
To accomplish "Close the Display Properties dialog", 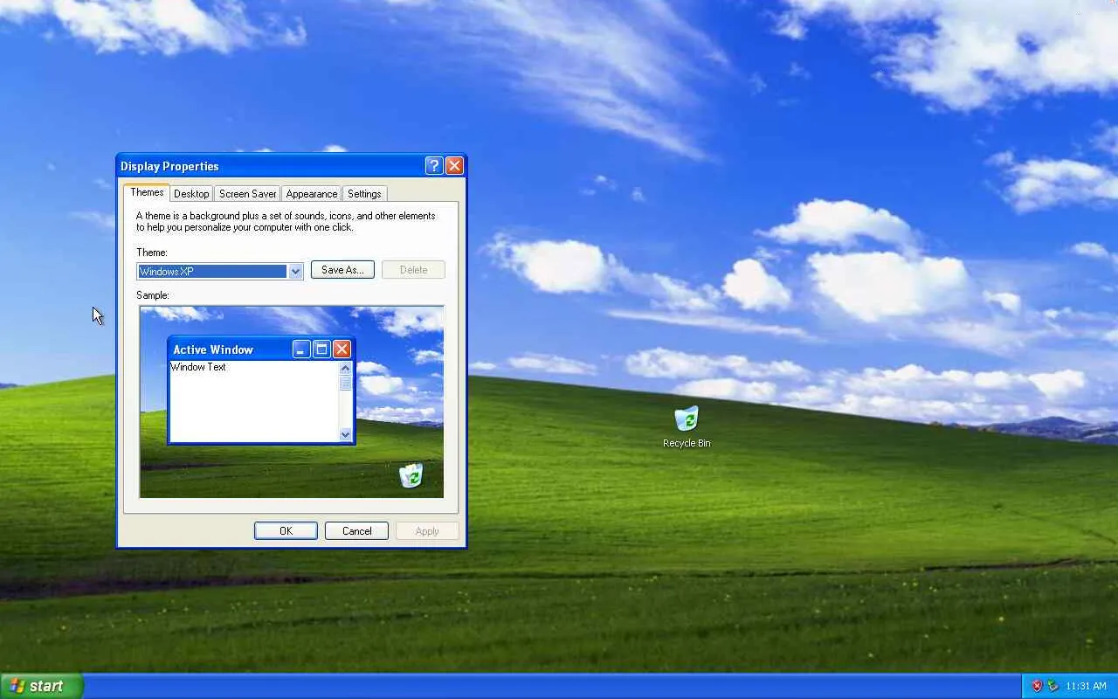I will (x=454, y=166).
